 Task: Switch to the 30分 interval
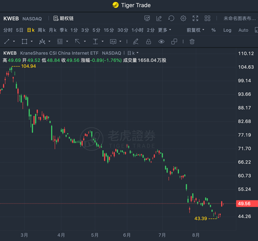click(123, 30)
